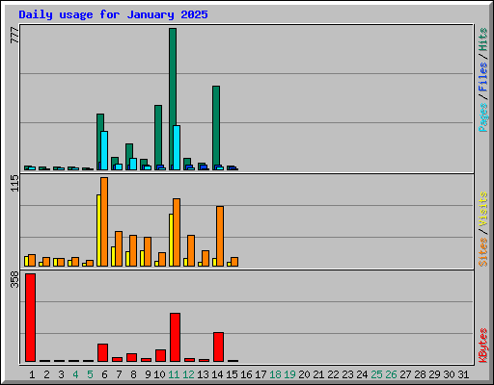Click the red KBytes bar for day 1
This screenshot has width=494, height=385.
pos(30,318)
